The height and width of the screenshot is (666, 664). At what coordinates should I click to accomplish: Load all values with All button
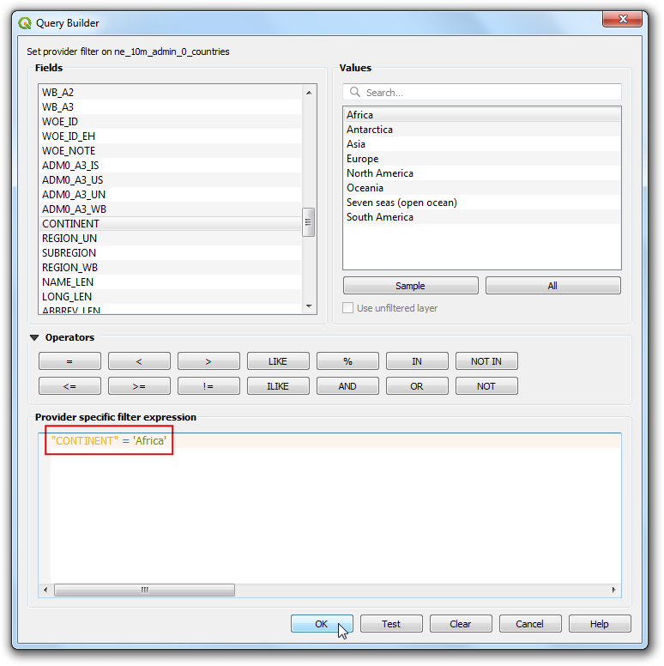click(552, 286)
